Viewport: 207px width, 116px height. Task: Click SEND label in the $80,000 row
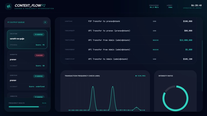[x=154, y=31]
